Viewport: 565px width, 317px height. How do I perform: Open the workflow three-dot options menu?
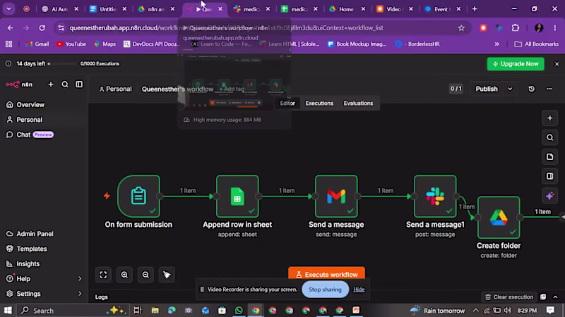pos(549,89)
